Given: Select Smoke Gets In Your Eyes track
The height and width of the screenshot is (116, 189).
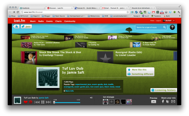Looking at the screenshot, I should click(x=39, y=36).
